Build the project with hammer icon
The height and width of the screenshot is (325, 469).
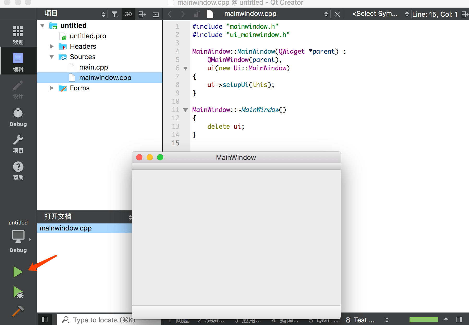tap(18, 311)
